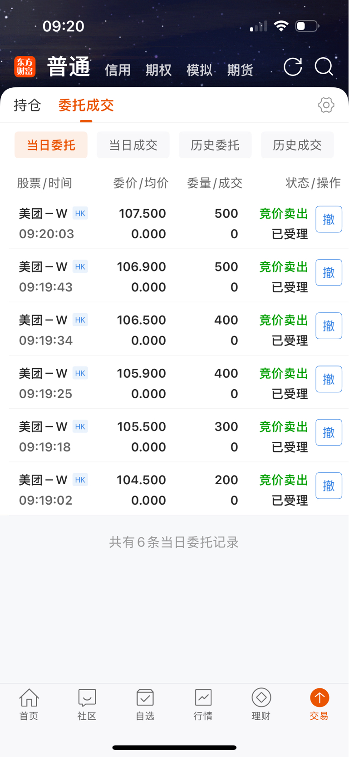The image size is (349, 757).
Task: Show 历史成交 records
Action: [x=297, y=145]
